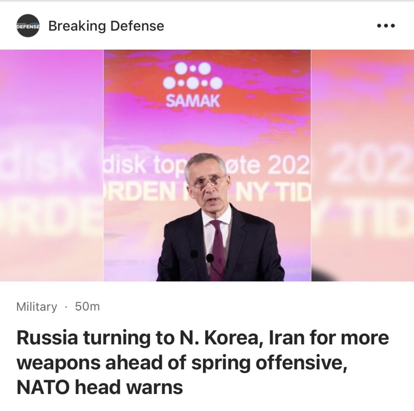Open the three-dot more options menu
Image resolution: width=414 pixels, height=411 pixels.
386,25
